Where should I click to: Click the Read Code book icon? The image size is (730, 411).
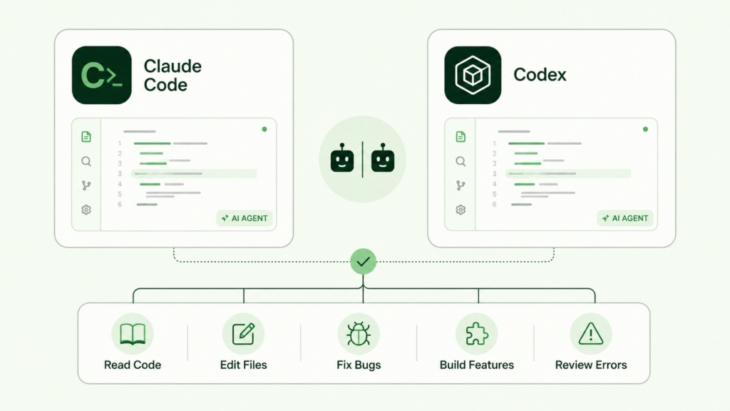pyautogui.click(x=133, y=334)
